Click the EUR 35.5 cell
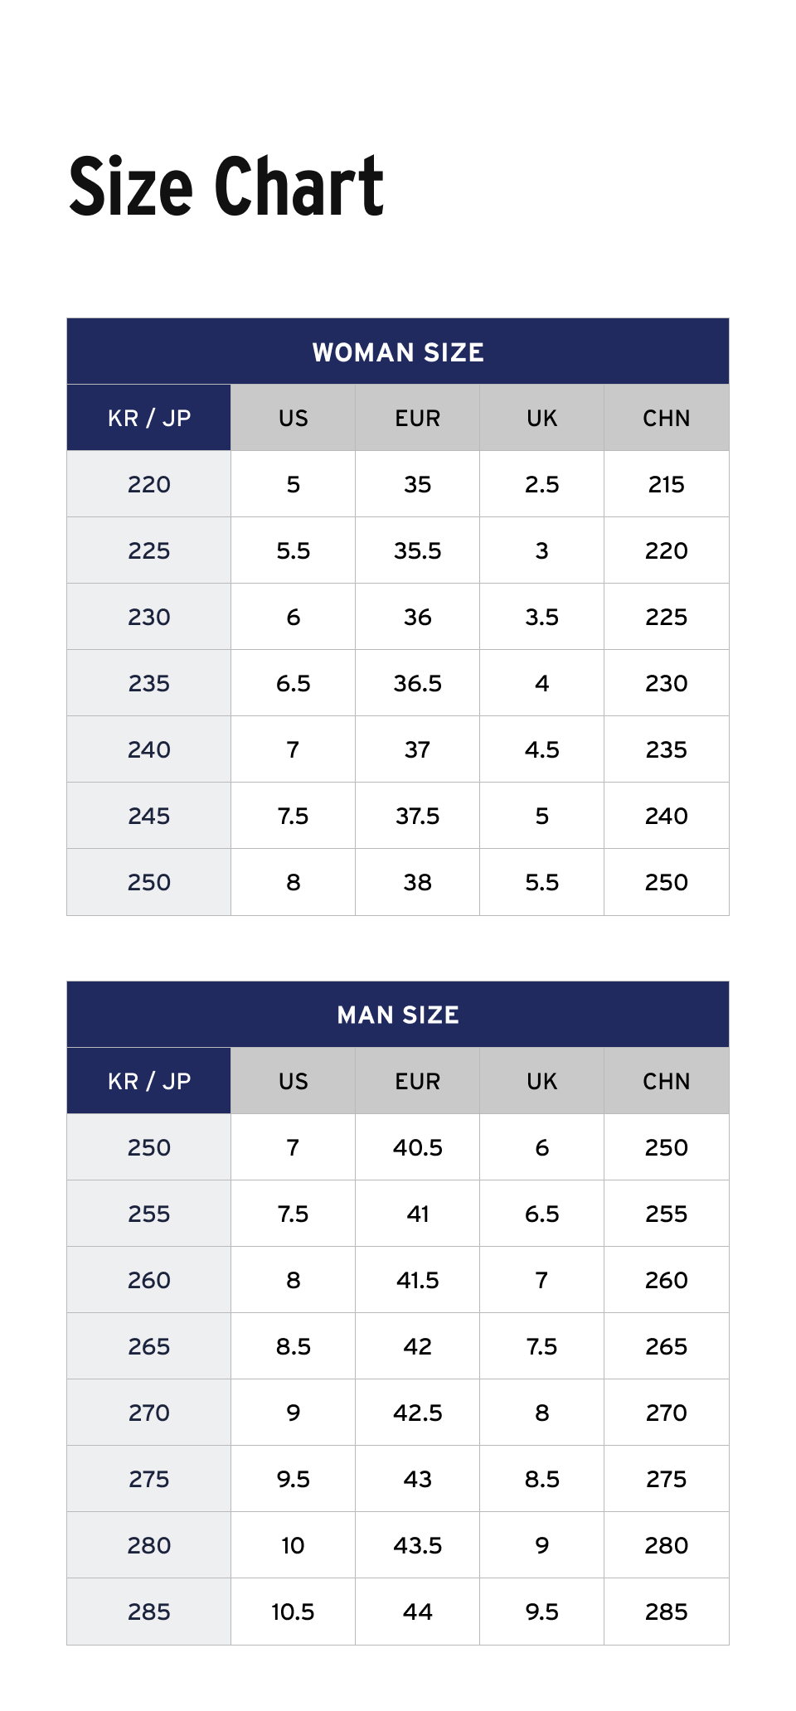796x1711 pixels. click(x=418, y=550)
